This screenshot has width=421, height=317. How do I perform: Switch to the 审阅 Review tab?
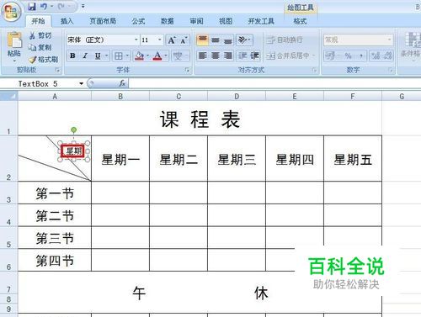(x=196, y=21)
